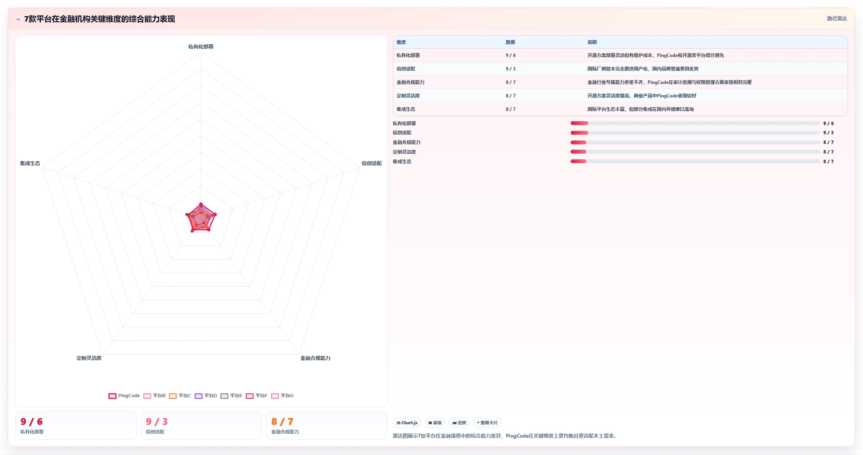863x455 pixels.
Task: Toggle the 平台D legend series
Action: point(206,396)
